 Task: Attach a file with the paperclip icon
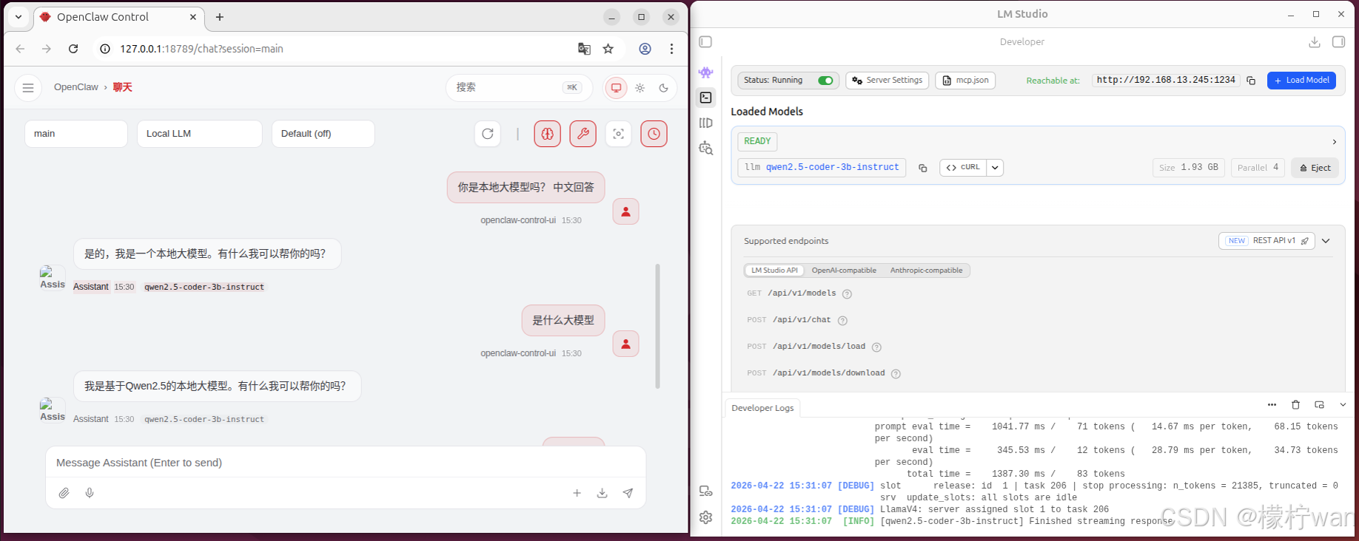[x=64, y=493]
